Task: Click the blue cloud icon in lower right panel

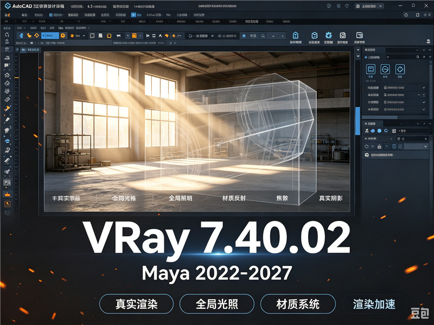Action: tap(373, 131)
